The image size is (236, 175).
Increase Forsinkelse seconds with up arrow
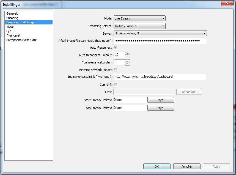point(127,61)
